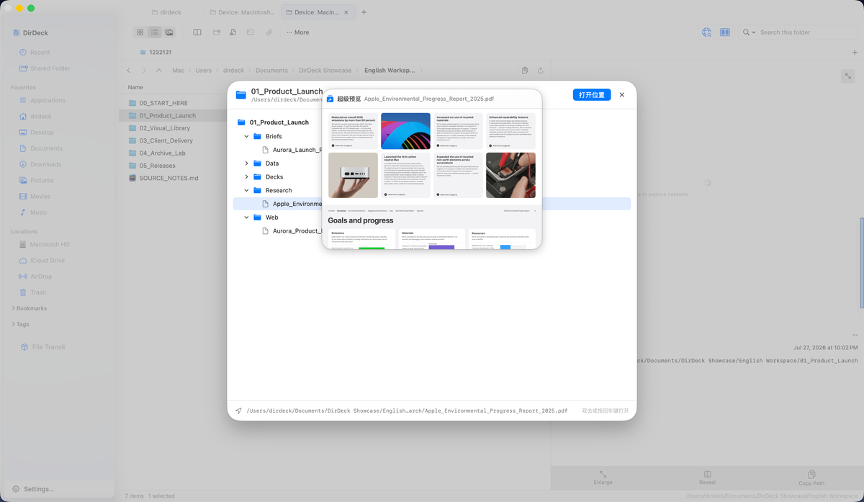
Task: Select the 04_Archive_Lab folder row
Action: point(173,153)
